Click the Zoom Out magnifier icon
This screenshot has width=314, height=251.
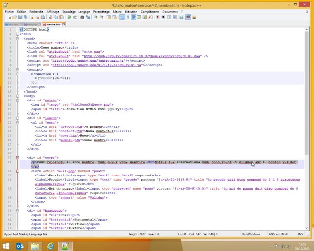point(102,17)
